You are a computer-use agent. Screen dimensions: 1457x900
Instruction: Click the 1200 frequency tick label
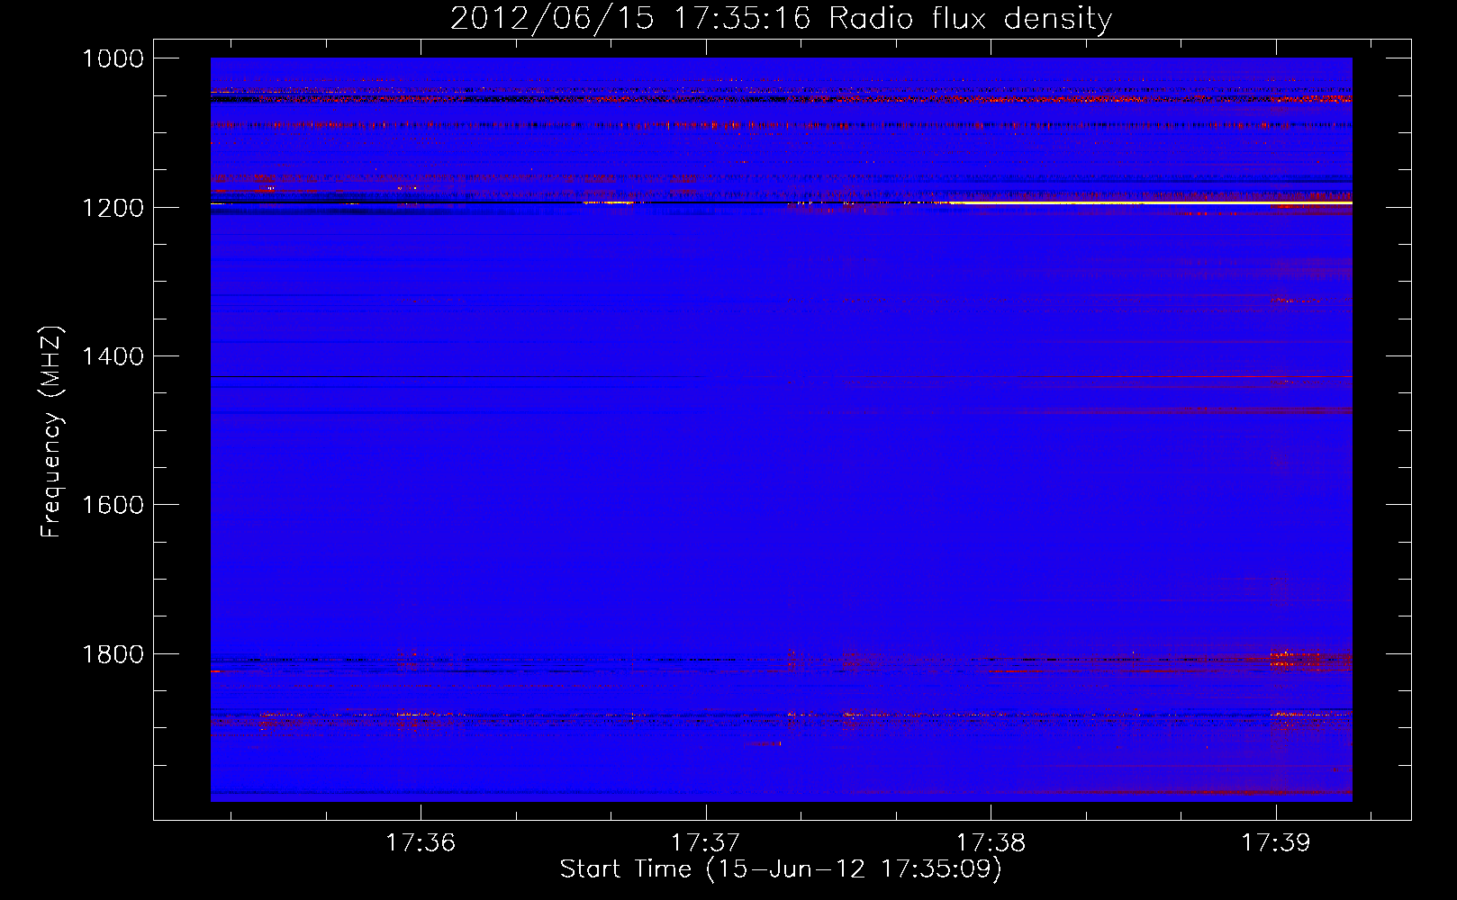(x=113, y=208)
